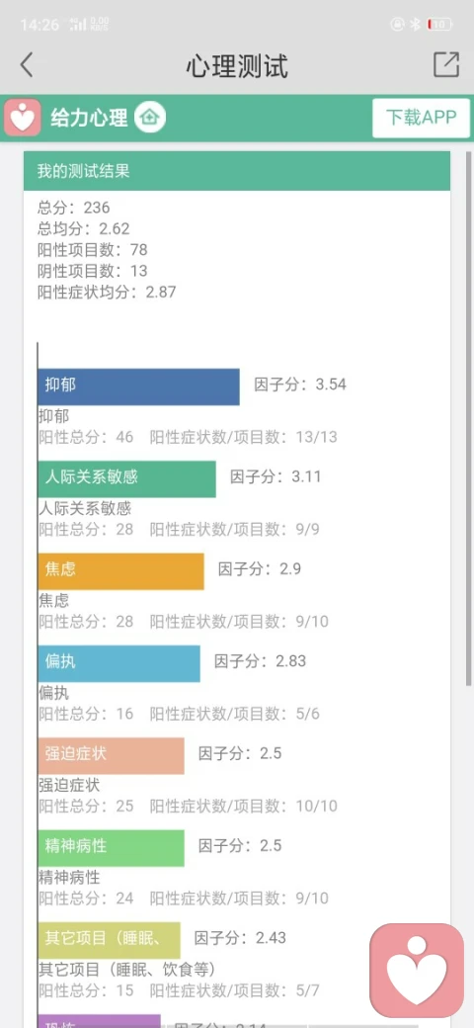Click the blue 抑郁 bar
The image size is (474, 1028).
(139, 386)
